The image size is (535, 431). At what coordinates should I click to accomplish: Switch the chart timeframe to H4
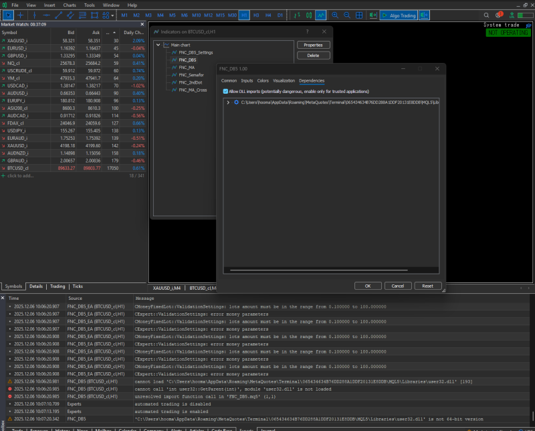pyautogui.click(x=267, y=15)
